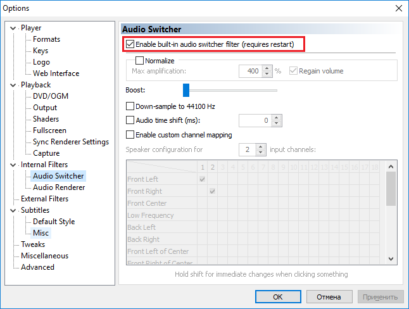Select Sync Renderer Settings in tree
The image size is (409, 309).
tap(71, 142)
